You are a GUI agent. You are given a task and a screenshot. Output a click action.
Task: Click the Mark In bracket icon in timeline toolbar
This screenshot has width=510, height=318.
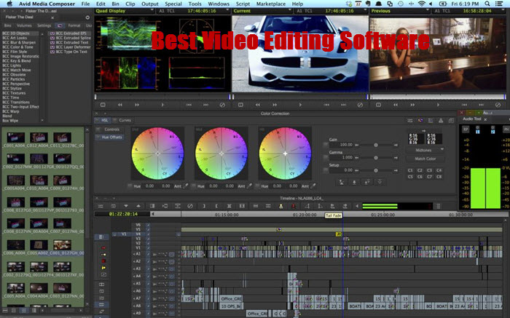click(x=204, y=206)
